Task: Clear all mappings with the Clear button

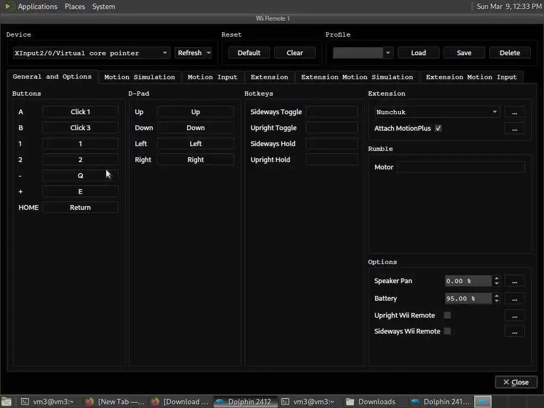Action: click(x=294, y=53)
